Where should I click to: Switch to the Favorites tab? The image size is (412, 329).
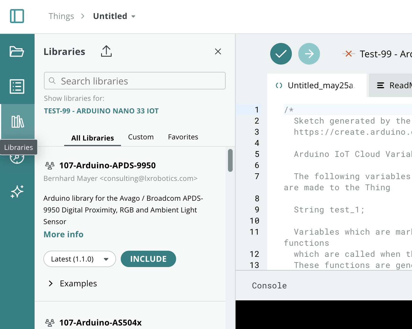[183, 137]
